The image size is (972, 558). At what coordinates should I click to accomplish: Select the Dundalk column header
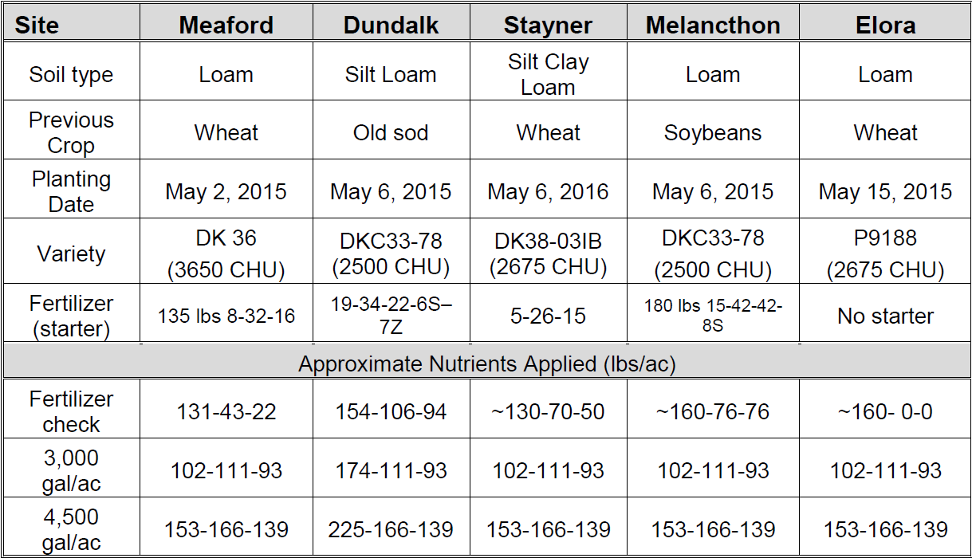point(391,25)
